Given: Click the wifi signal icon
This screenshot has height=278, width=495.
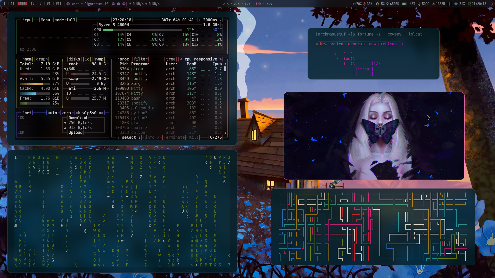Looking at the screenshot, I should click(456, 4).
